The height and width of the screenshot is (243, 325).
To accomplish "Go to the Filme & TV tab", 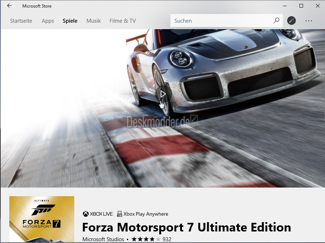I will [x=123, y=21].
